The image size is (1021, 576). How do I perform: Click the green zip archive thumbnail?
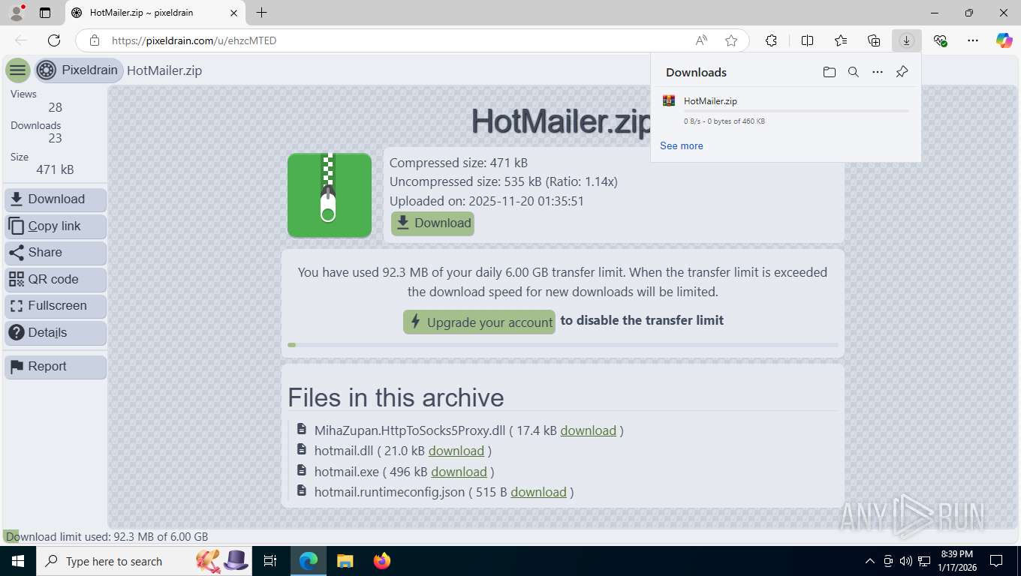[330, 196]
